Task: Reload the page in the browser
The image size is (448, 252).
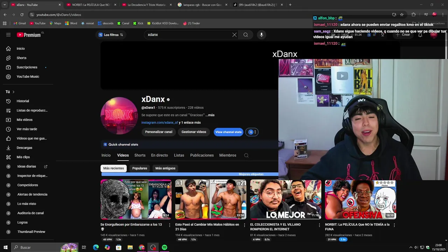Action: [22, 15]
